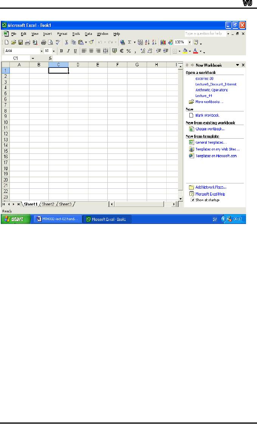Viewport: 257px width, 424px height.
Task: Open the excellec-30 recent workbook
Action: pyautogui.click(x=204, y=78)
